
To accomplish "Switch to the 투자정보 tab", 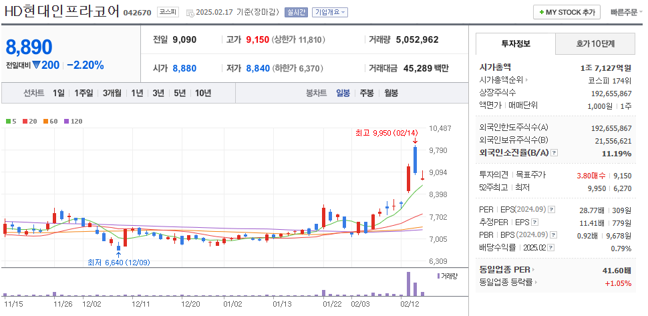I will (515, 44).
